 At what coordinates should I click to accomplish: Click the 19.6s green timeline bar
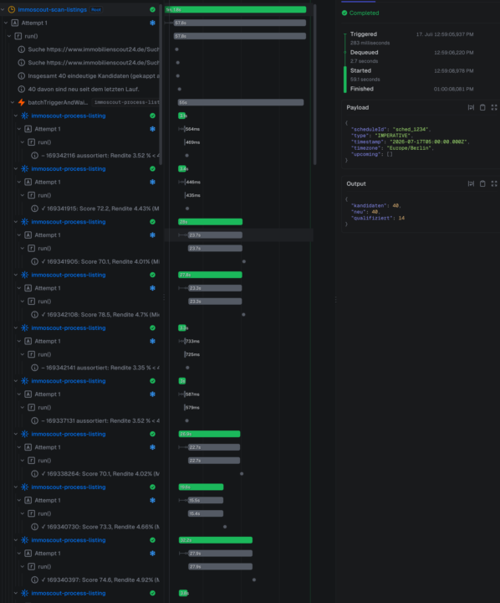pyautogui.click(x=201, y=487)
